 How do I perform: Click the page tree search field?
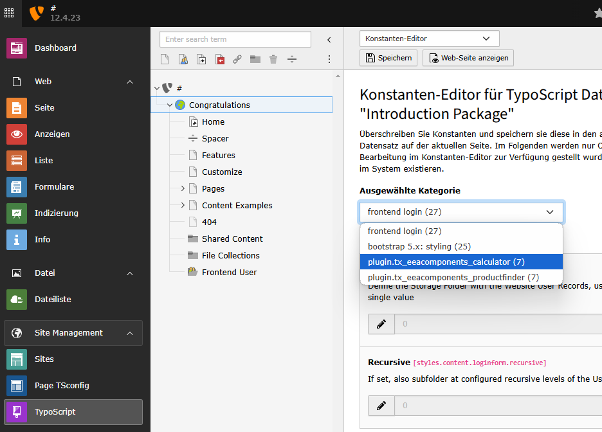pos(235,39)
